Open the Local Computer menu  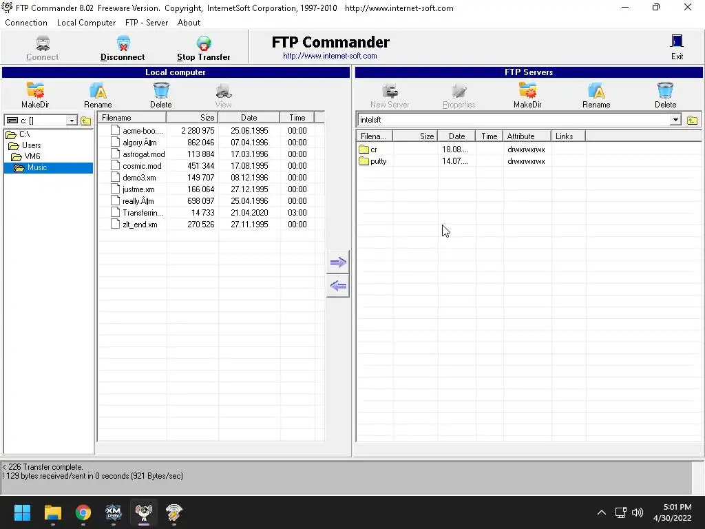[86, 23]
